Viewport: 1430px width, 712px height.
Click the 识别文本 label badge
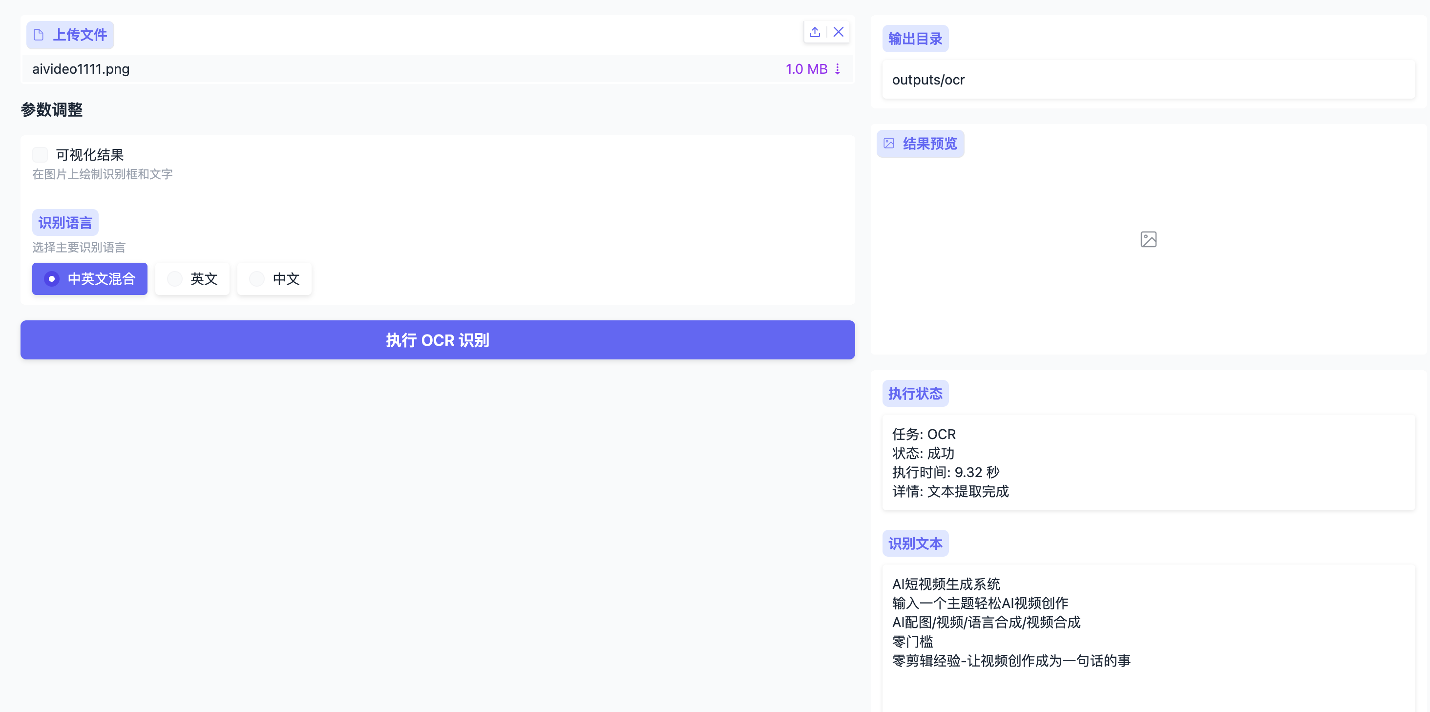(x=915, y=544)
